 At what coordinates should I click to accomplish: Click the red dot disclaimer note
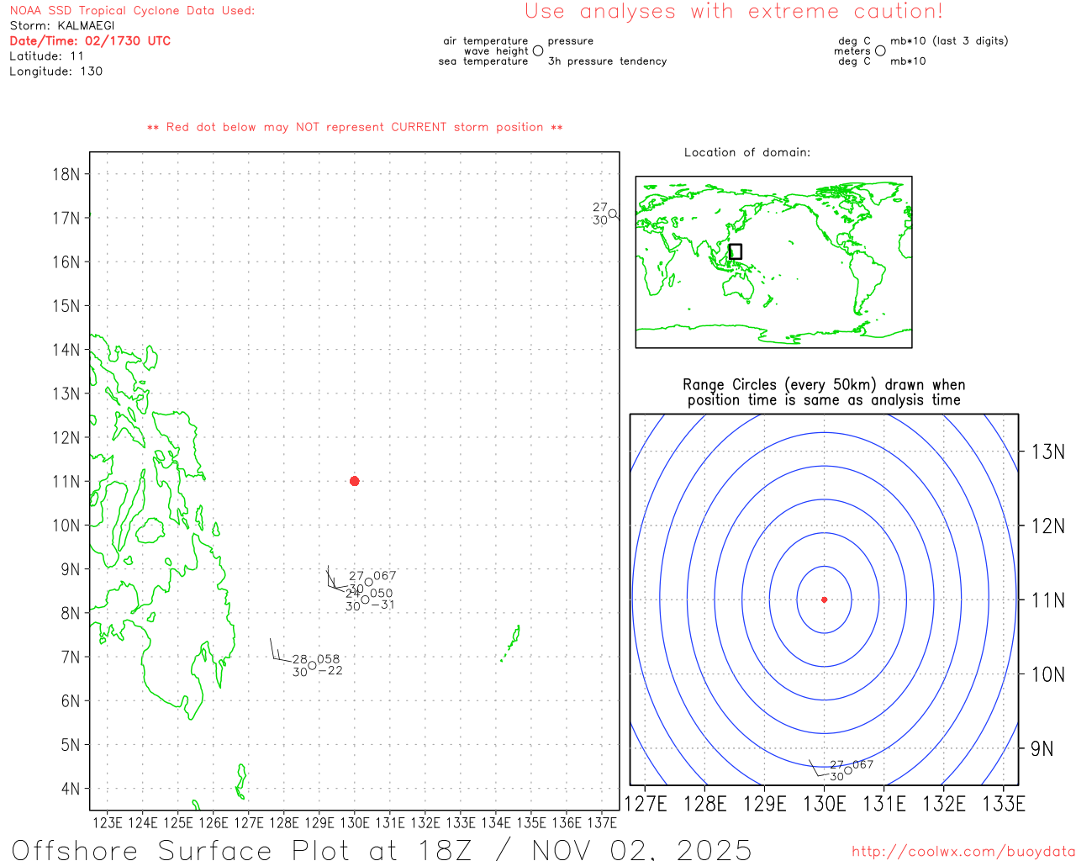coord(354,127)
